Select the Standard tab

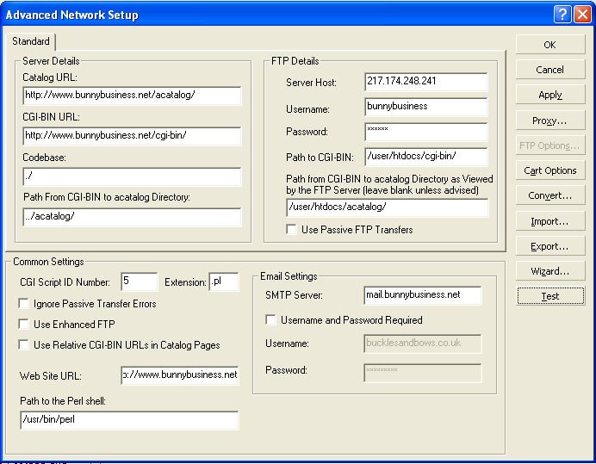click(31, 41)
